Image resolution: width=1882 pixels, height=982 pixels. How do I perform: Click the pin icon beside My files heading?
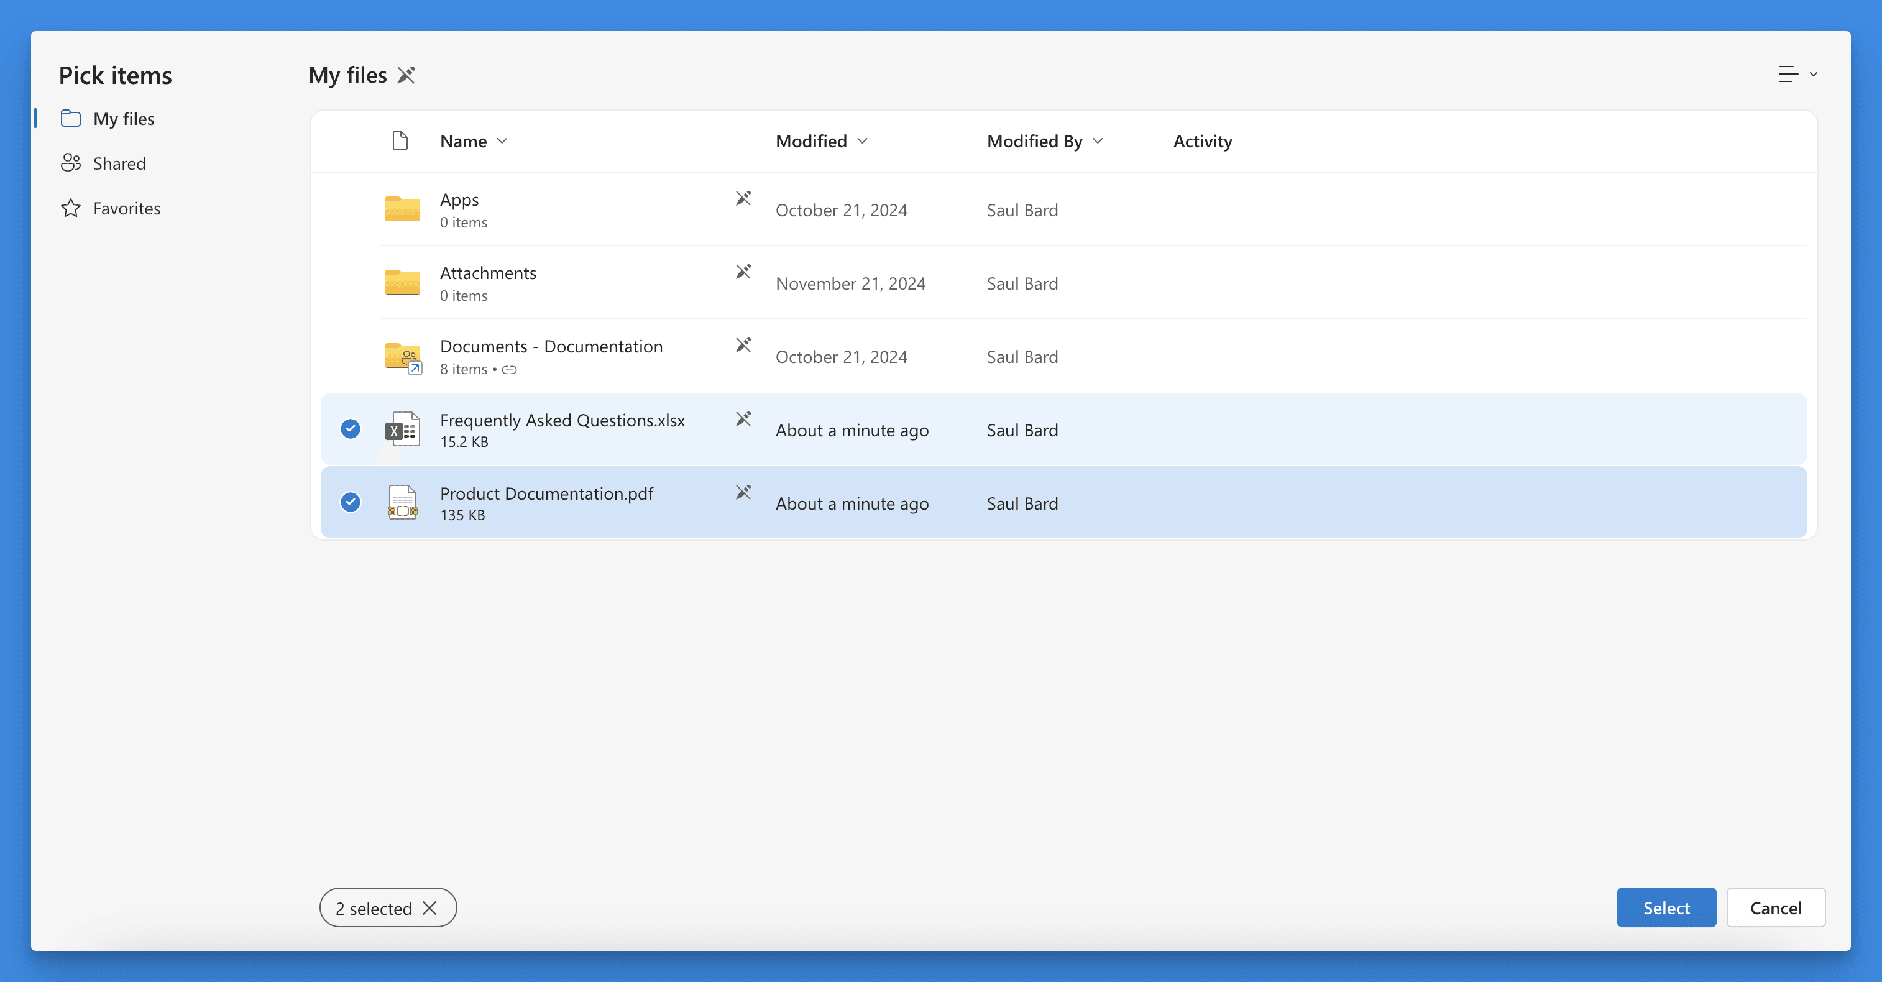(406, 75)
